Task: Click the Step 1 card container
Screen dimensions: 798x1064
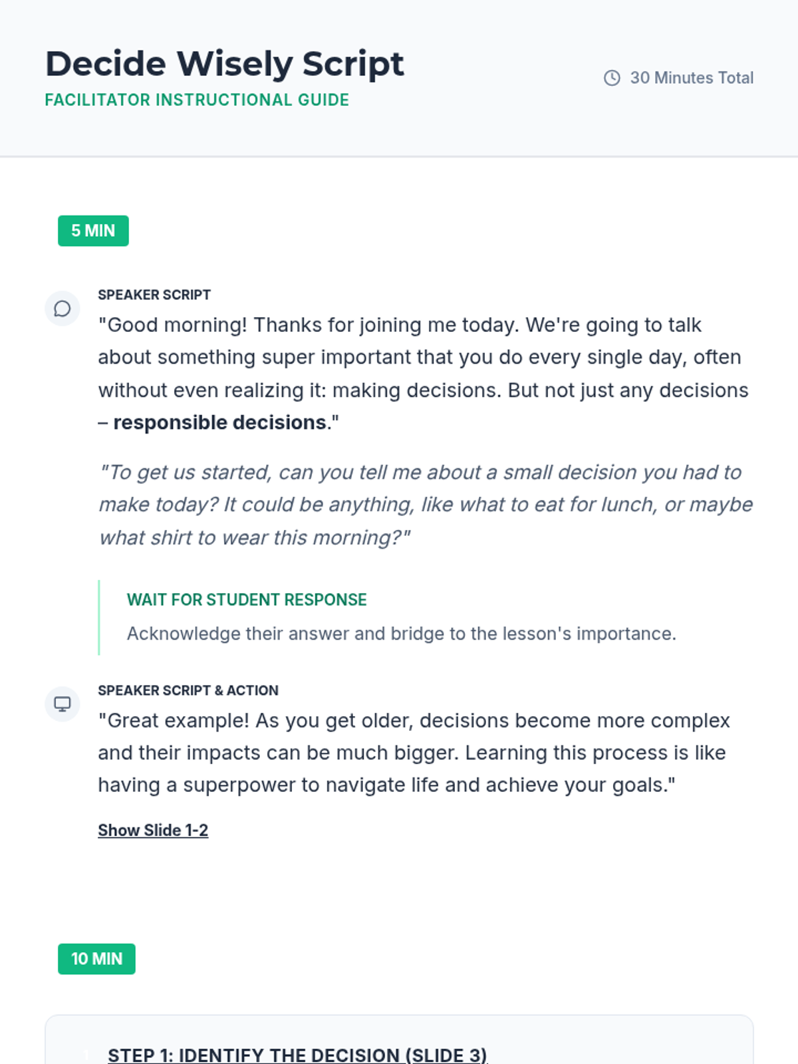Action: pos(399,1039)
